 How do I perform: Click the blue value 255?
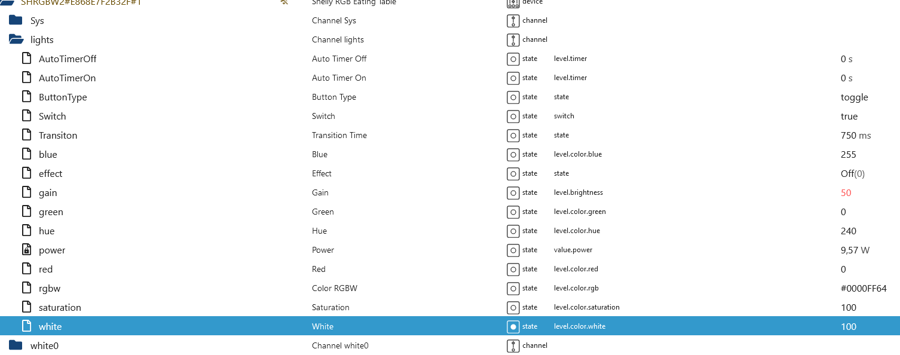pos(848,155)
